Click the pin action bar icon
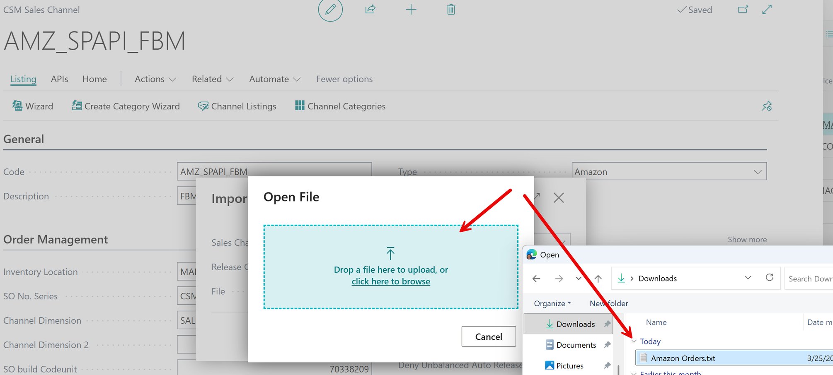The height and width of the screenshot is (375, 833). pyautogui.click(x=767, y=106)
